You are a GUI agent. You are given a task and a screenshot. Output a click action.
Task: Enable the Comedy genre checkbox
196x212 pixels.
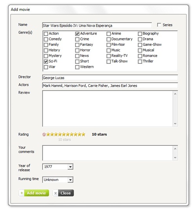[x=46, y=39]
